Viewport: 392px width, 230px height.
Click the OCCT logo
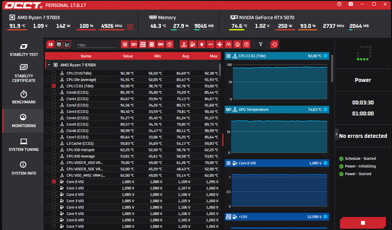click(x=23, y=5)
